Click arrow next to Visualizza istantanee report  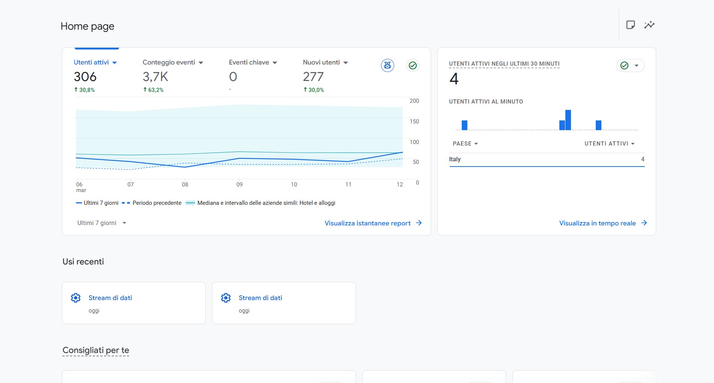click(419, 223)
